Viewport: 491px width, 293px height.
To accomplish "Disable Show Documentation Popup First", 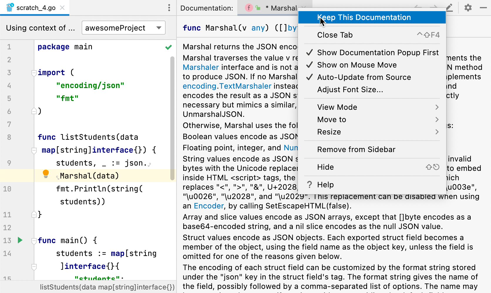I will pyautogui.click(x=378, y=52).
